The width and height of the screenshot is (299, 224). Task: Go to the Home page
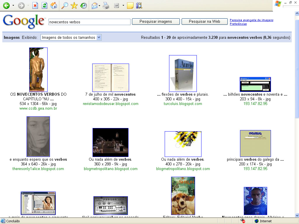[x=54, y=5]
